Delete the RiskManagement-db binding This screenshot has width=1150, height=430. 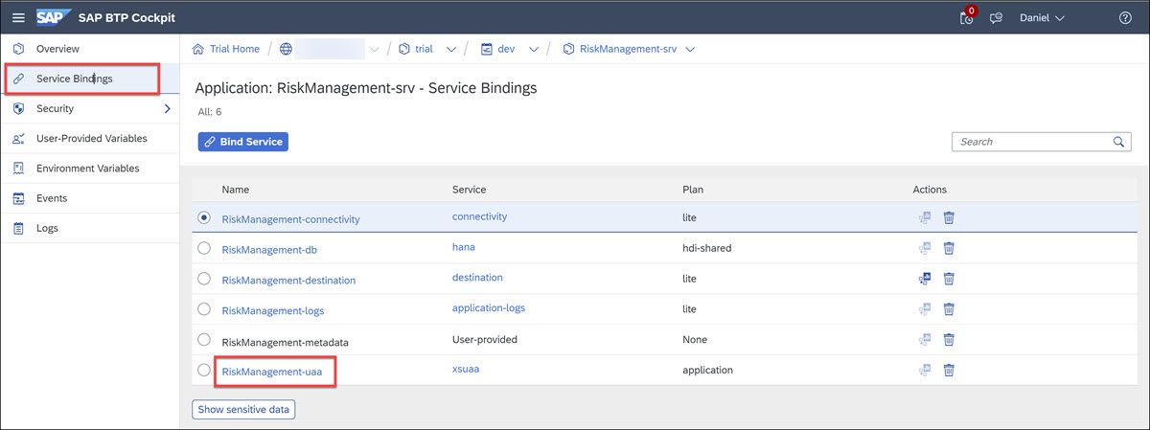click(949, 248)
